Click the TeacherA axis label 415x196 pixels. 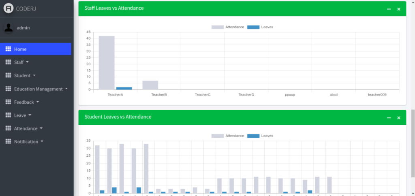point(116,95)
